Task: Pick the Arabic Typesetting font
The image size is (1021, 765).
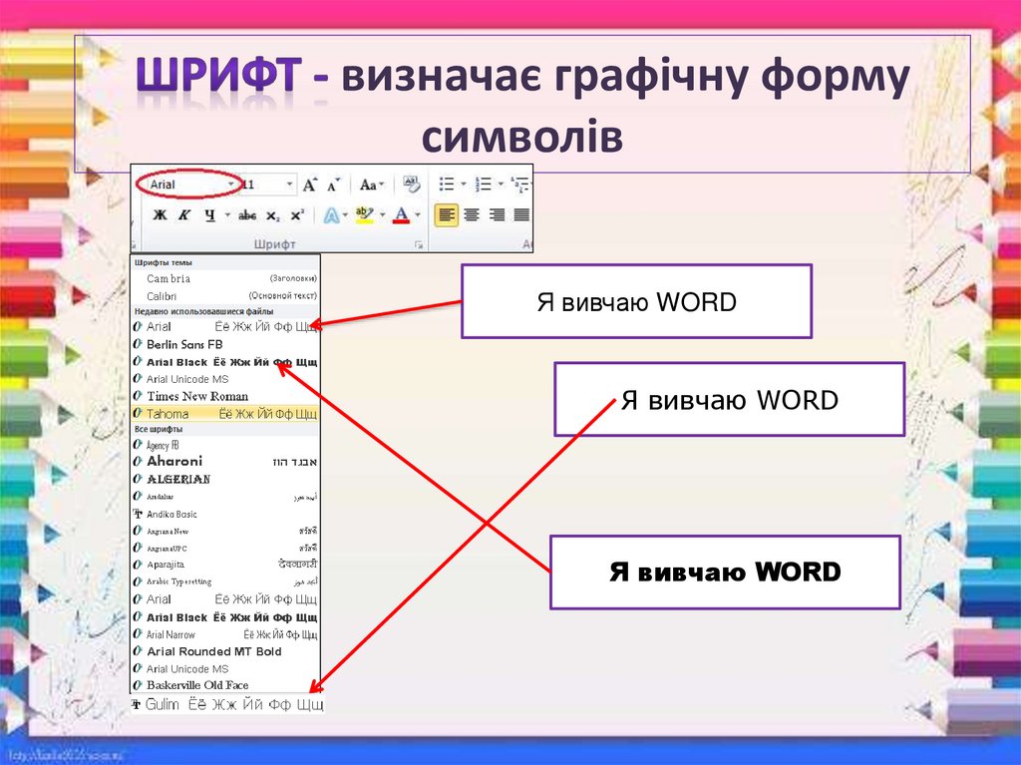Action: [x=225, y=581]
